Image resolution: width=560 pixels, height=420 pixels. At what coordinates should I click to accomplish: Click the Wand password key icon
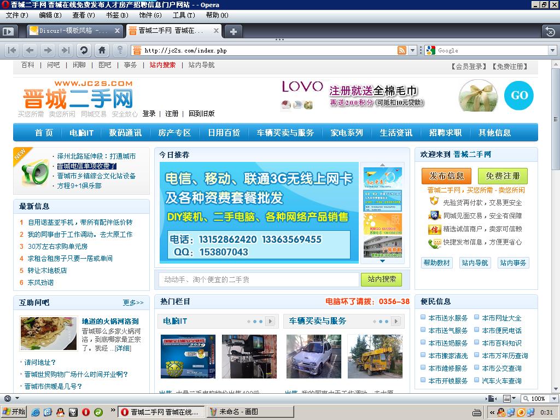120,50
